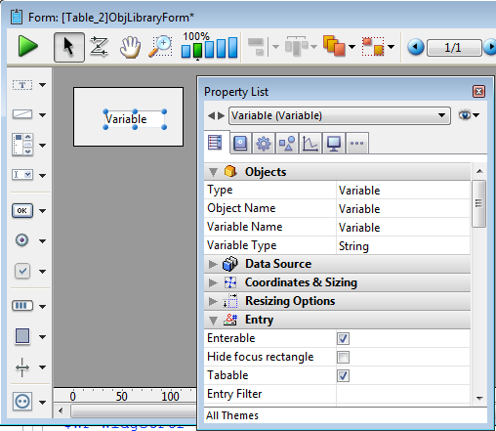Screen dimensions: 496x431
Task: Run the form with the green play button
Action: [27, 47]
